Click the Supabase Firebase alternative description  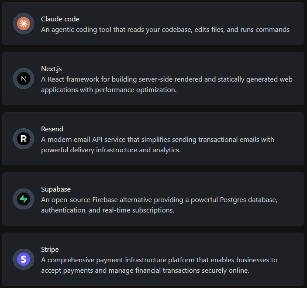click(x=159, y=205)
